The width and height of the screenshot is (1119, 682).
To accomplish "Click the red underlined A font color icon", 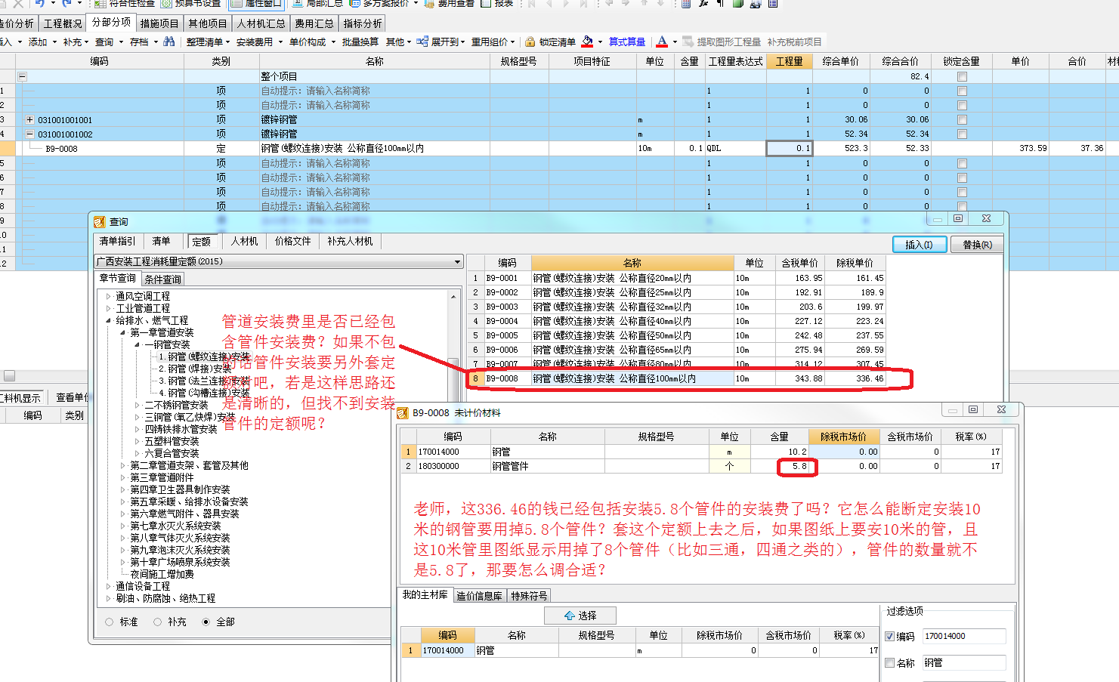I will click(662, 42).
